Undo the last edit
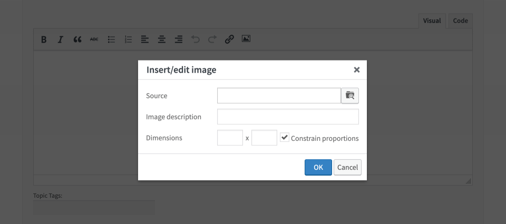 click(196, 39)
